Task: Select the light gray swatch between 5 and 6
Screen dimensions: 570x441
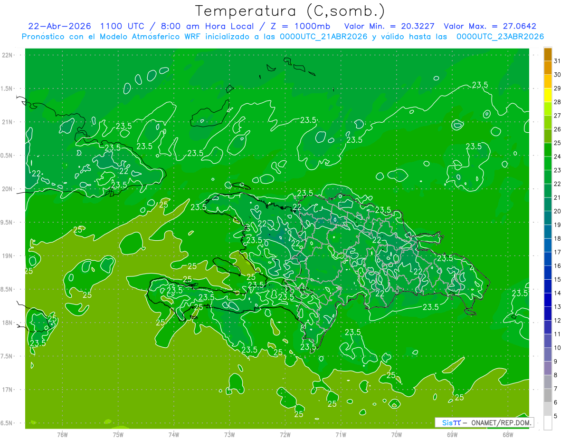Action: click(x=548, y=409)
